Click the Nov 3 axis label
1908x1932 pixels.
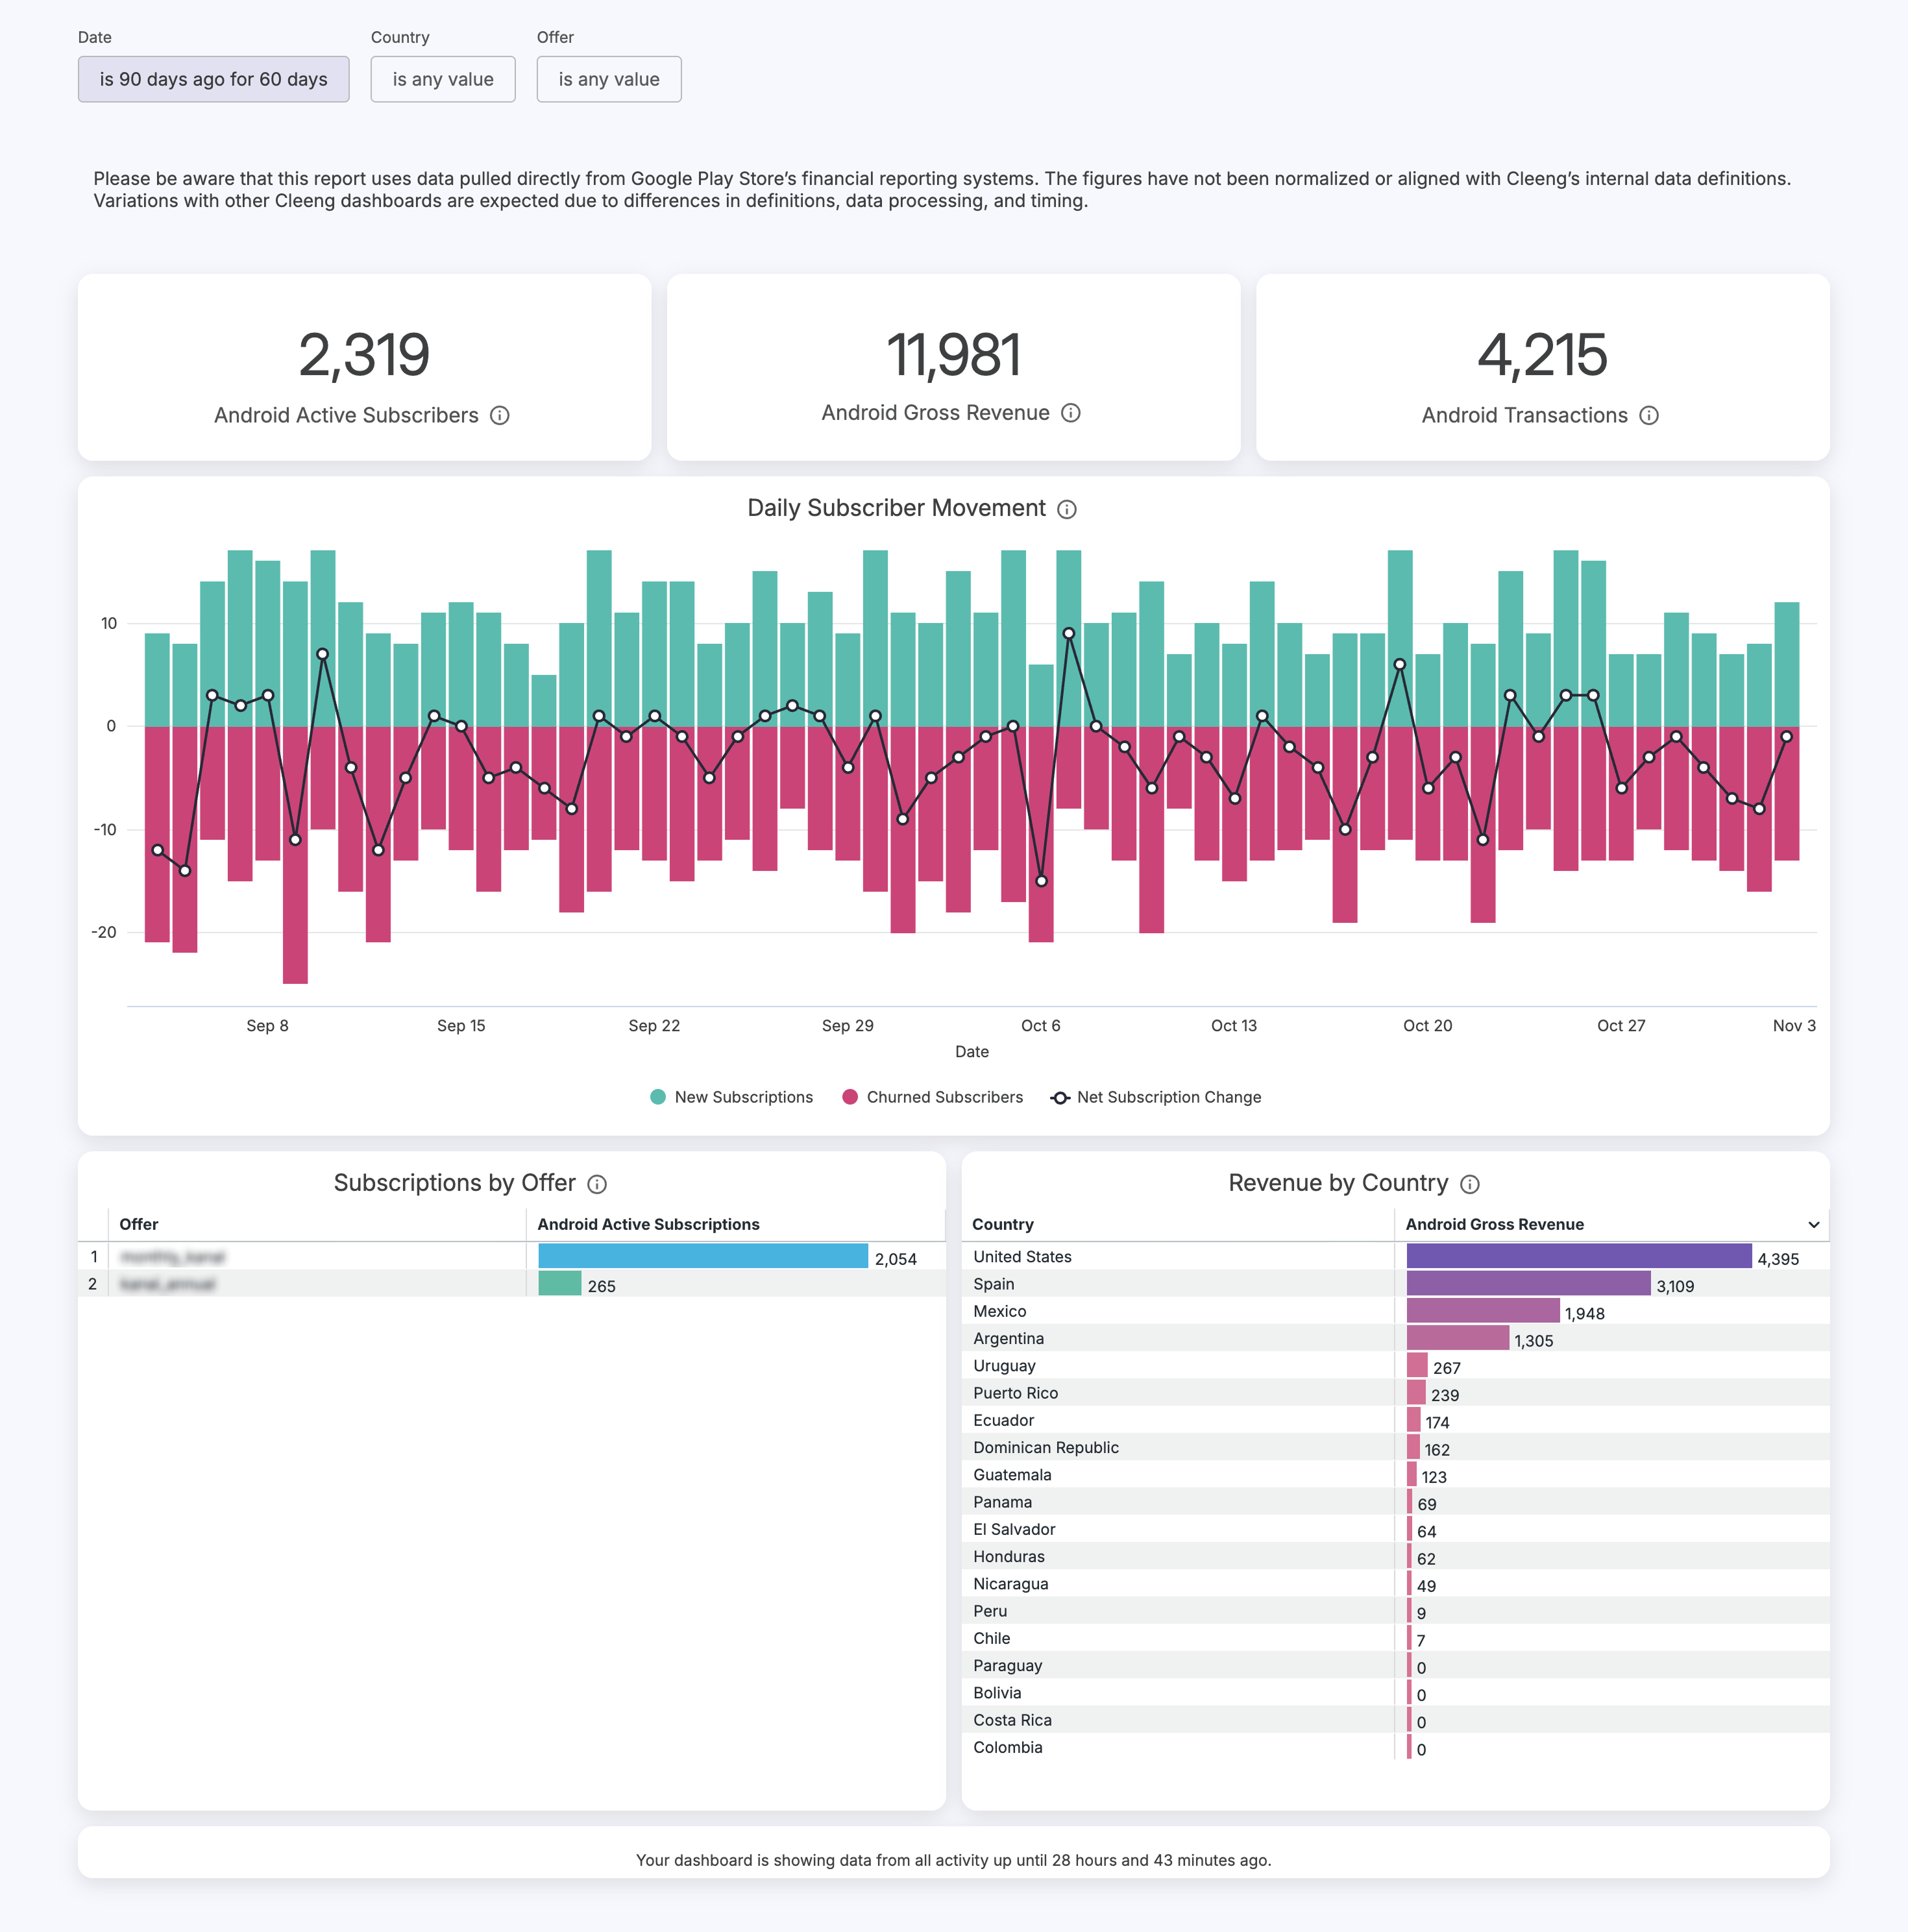tap(1794, 1025)
